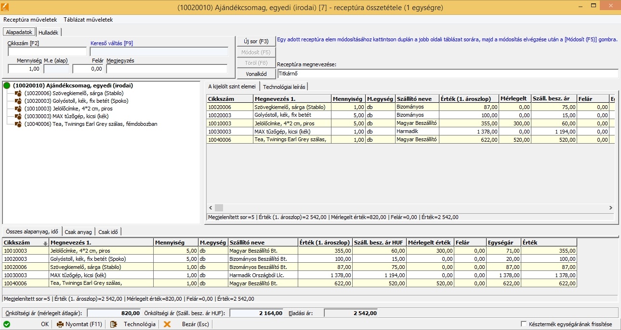The height and width of the screenshot is (330, 621).
Task: Sort by Cikkszám column arrow in bottom table
Action: 45,243
